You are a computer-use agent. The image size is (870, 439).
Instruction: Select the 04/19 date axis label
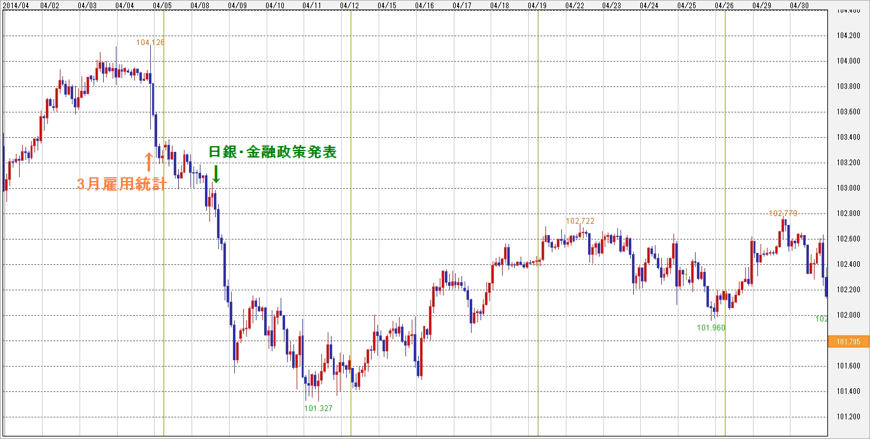coord(537,4)
